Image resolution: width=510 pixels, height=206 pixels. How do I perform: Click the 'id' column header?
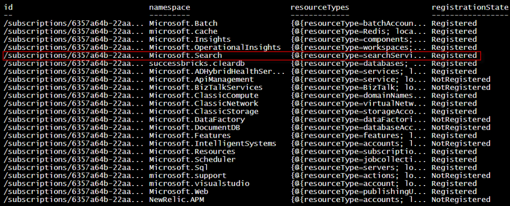7,7
